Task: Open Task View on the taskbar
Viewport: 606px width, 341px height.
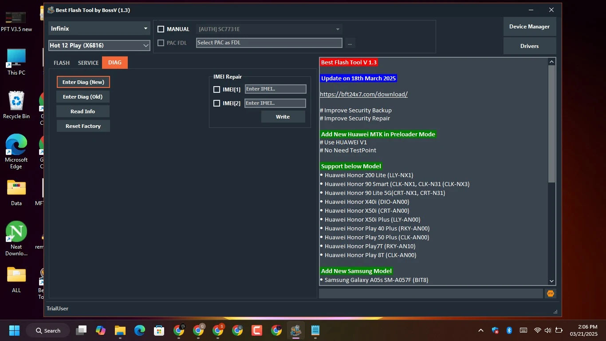Action: pyautogui.click(x=81, y=330)
